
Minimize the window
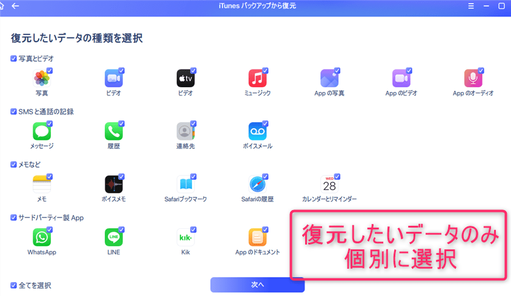click(486, 6)
